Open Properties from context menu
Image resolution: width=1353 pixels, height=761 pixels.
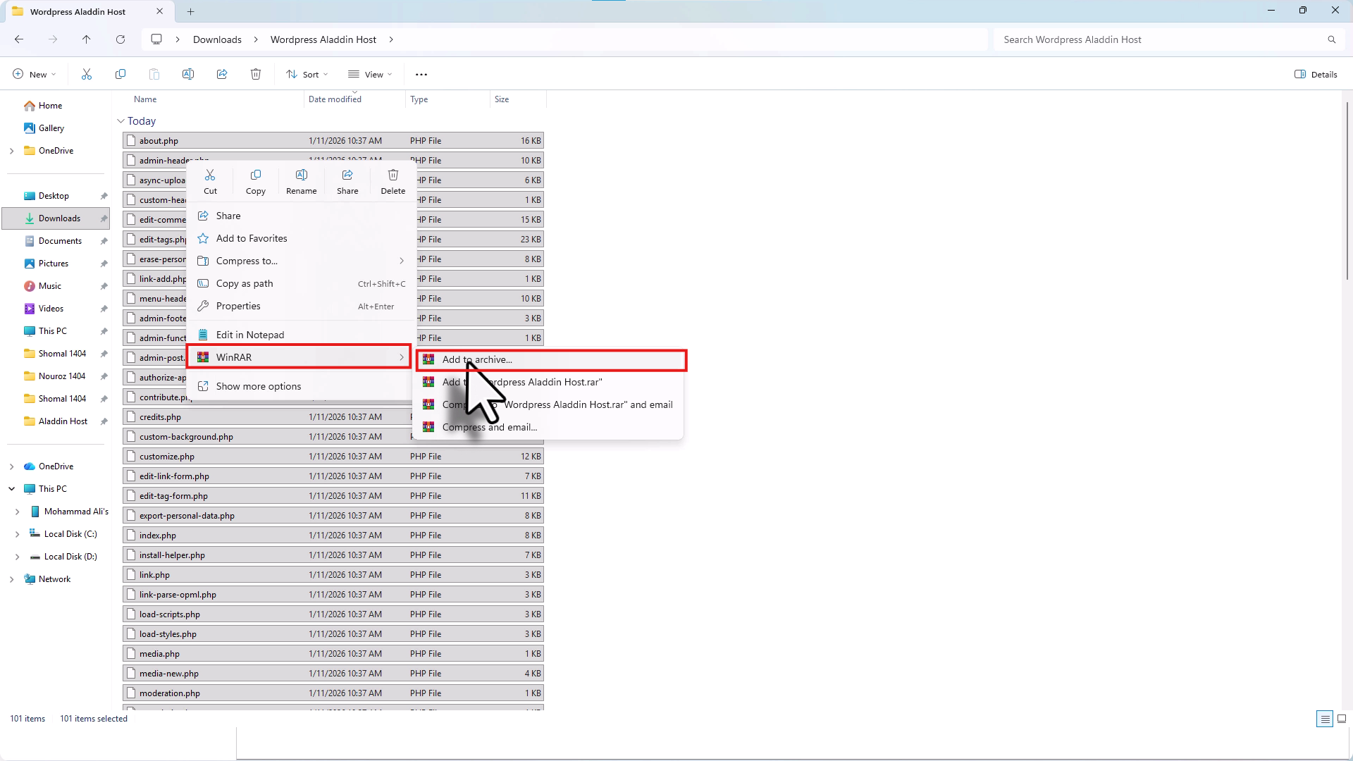tap(301, 306)
